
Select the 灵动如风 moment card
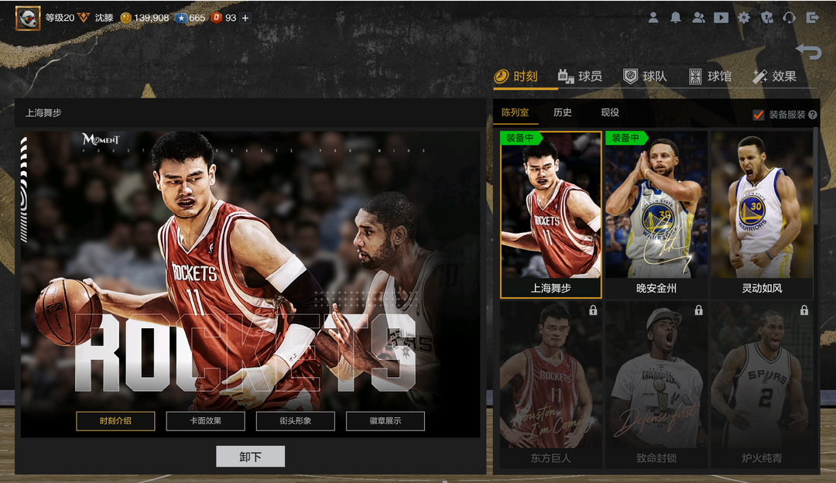click(x=762, y=215)
